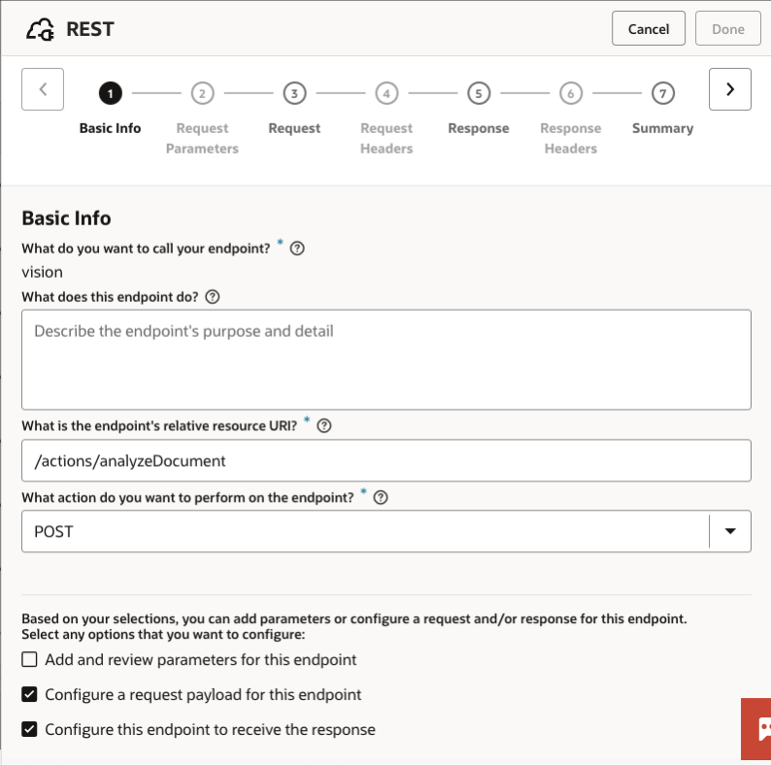Show help for relative resource URI

(324, 425)
